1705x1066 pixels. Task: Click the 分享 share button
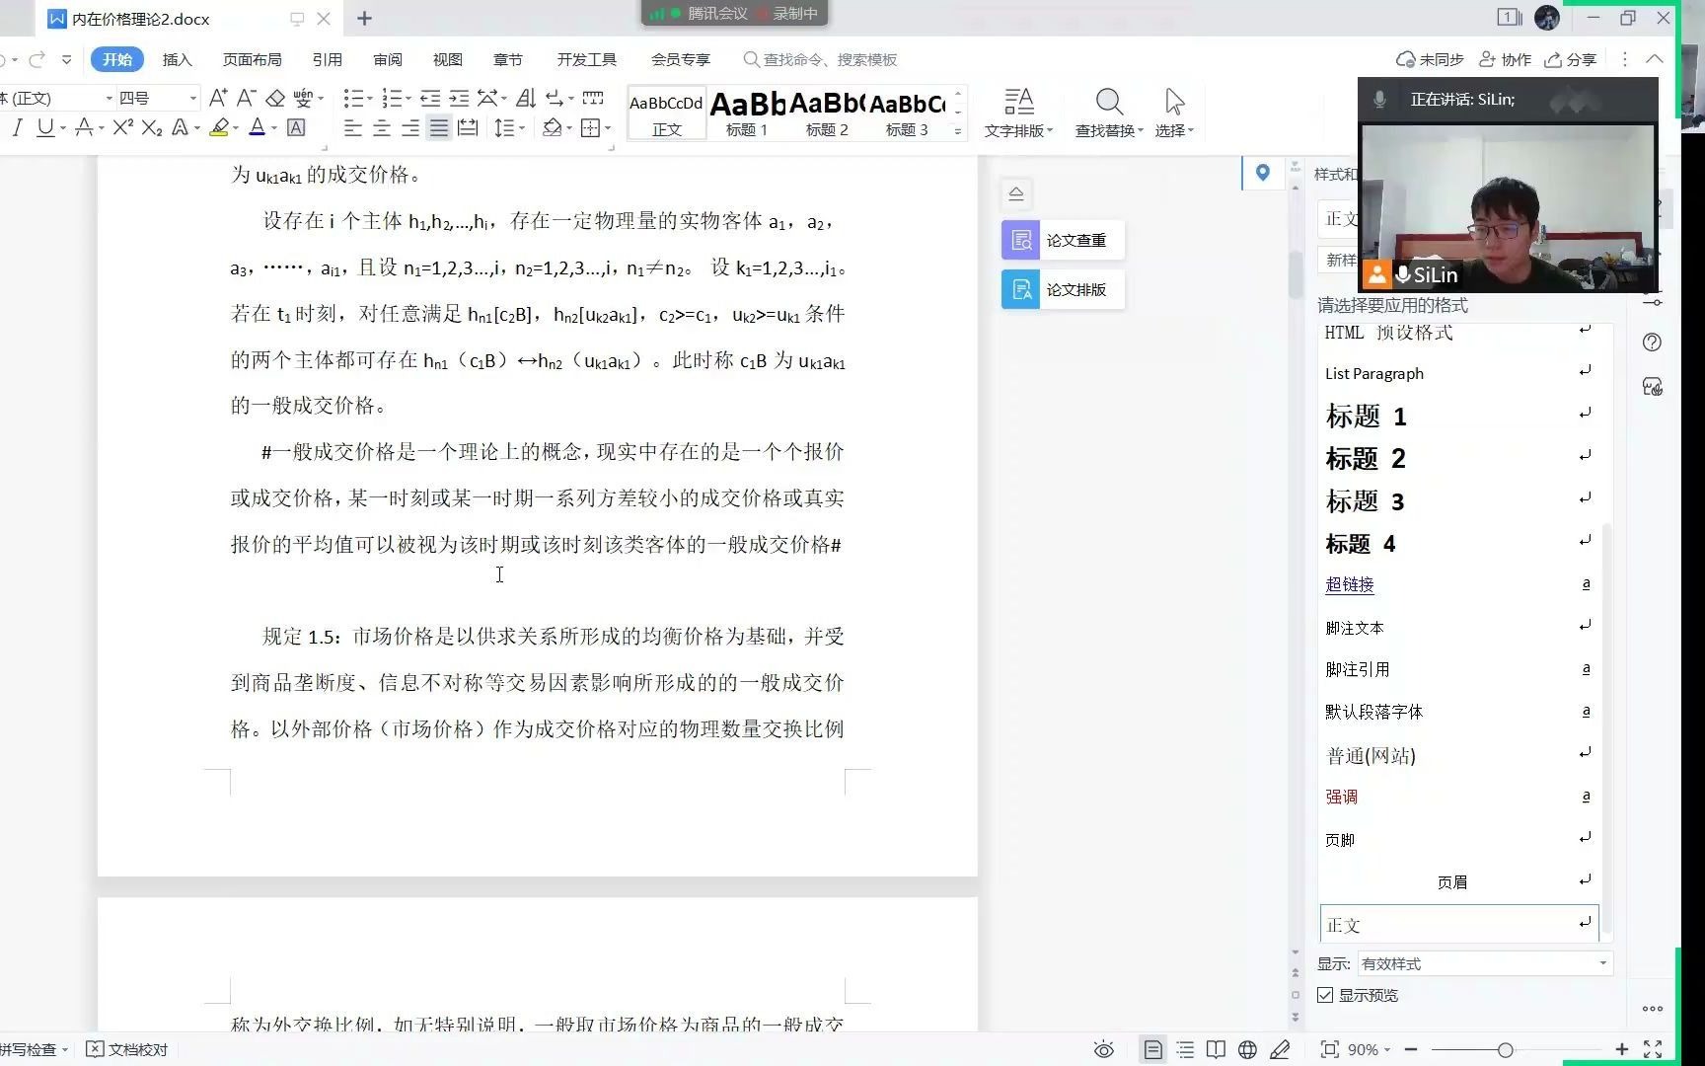1571,59
